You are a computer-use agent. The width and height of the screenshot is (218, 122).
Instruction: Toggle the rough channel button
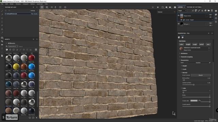[x=194, y=44]
